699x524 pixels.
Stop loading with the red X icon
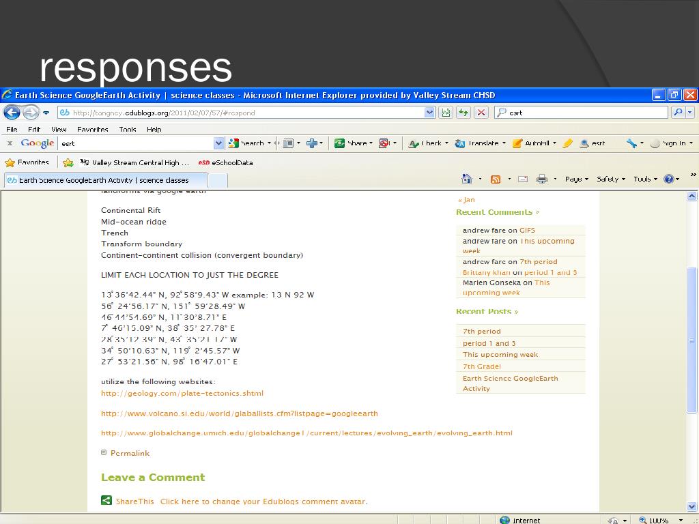tap(481, 113)
